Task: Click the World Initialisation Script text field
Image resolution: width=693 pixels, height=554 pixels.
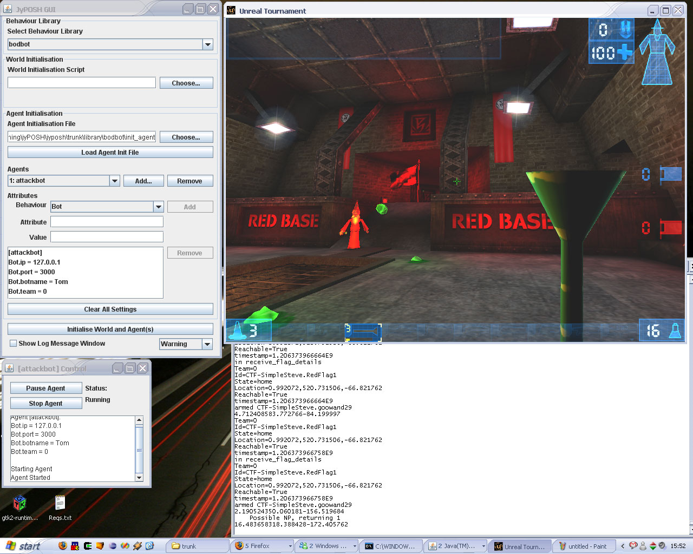Action: (82, 83)
